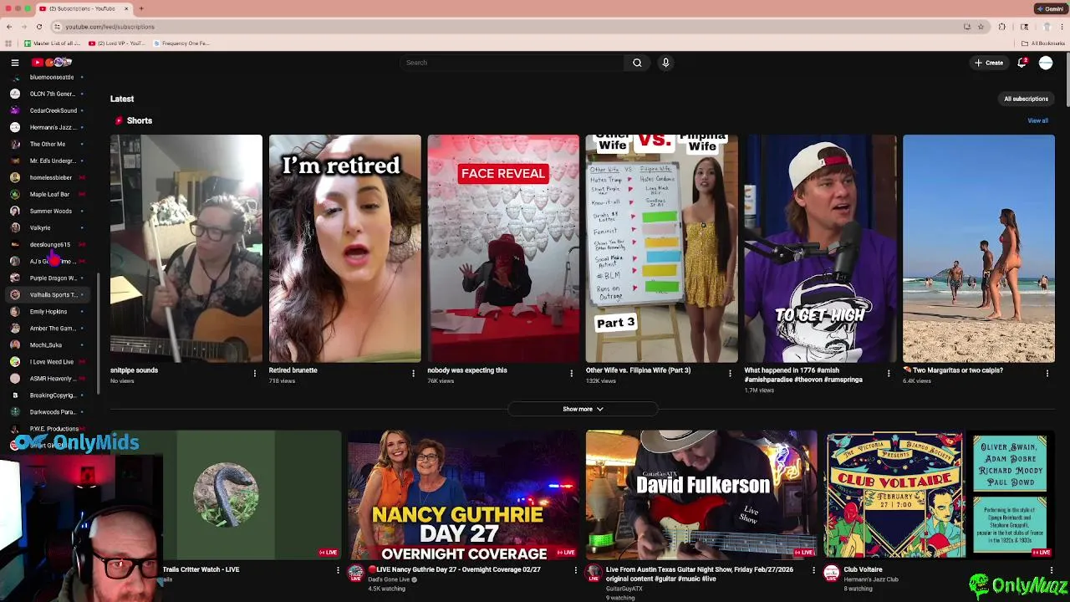The width and height of the screenshot is (1070, 602).
Task: Click the search magnifier button
Action: (637, 63)
